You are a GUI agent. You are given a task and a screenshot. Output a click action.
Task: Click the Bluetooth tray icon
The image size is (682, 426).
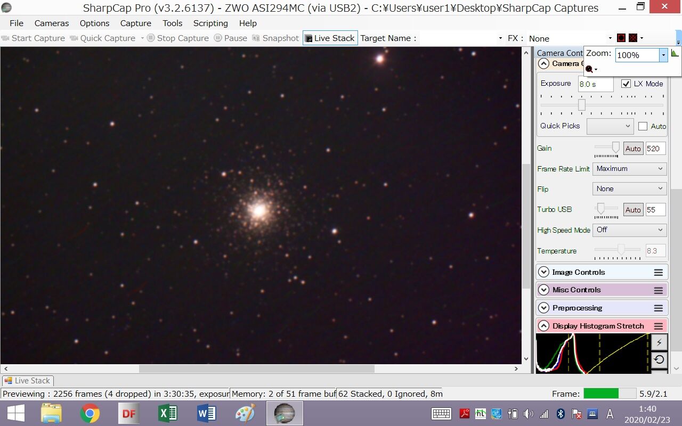561,414
